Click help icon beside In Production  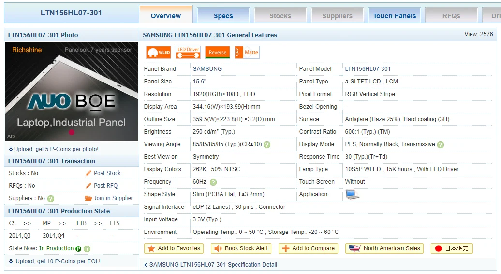87,249
